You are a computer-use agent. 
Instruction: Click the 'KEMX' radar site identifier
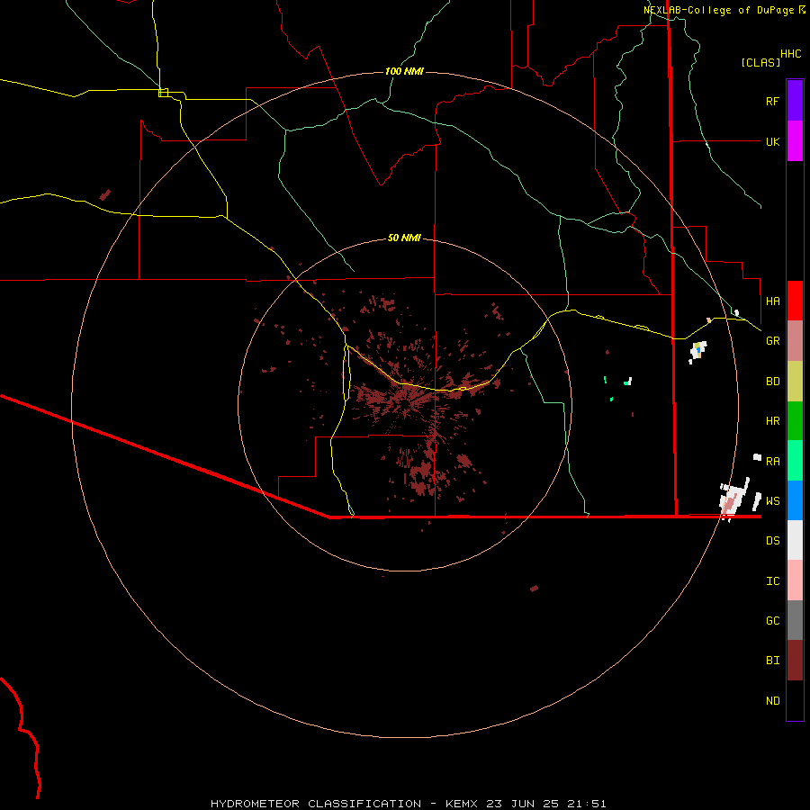click(x=463, y=804)
